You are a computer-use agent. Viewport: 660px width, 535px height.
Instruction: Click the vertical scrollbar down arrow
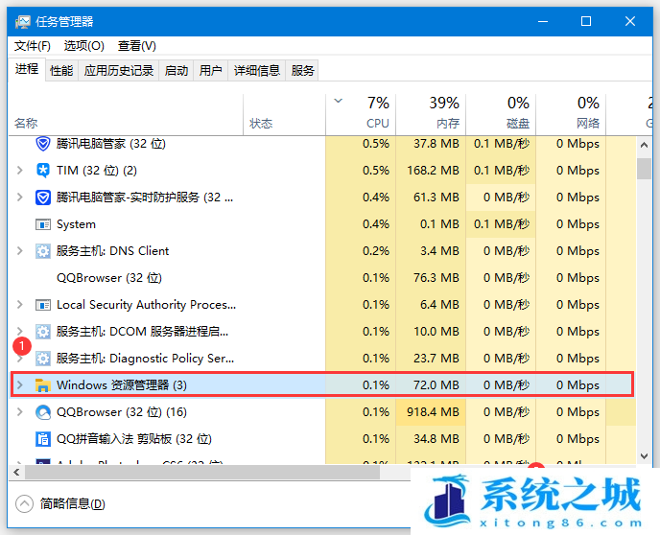(x=645, y=456)
